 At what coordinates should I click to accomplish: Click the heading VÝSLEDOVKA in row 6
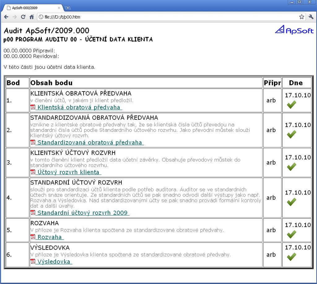(50, 247)
